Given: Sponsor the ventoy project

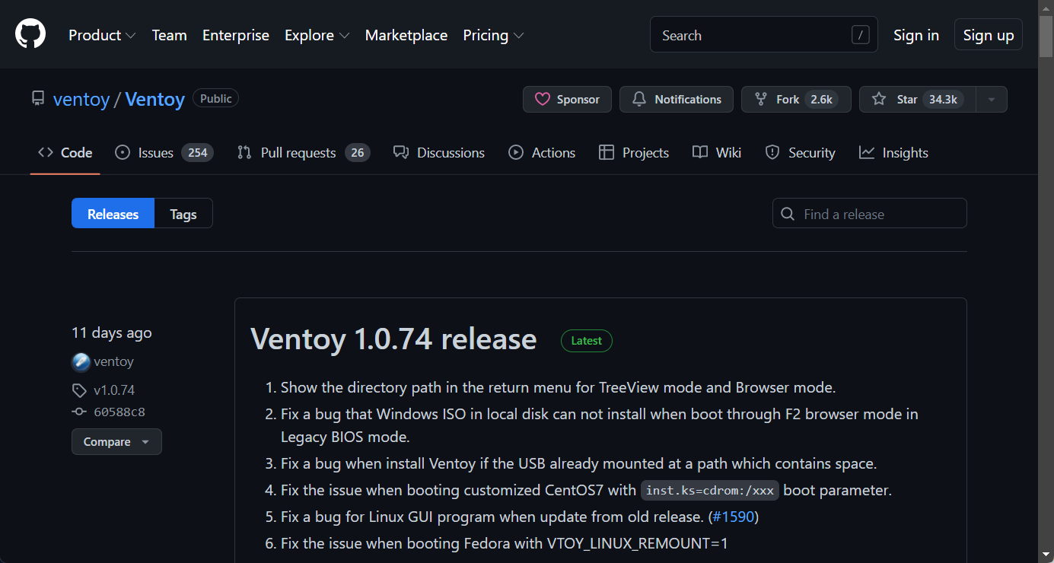Looking at the screenshot, I should 567,99.
